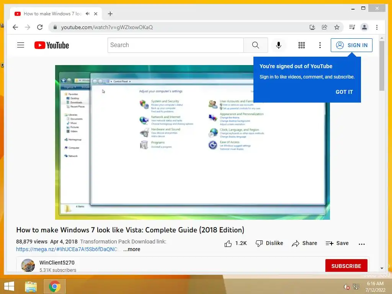Click the scrollbar down arrow
This screenshot has width=392, height=294.
point(382,268)
